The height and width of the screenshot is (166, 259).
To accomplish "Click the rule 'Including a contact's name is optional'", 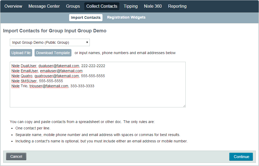I will [x=101, y=141].
